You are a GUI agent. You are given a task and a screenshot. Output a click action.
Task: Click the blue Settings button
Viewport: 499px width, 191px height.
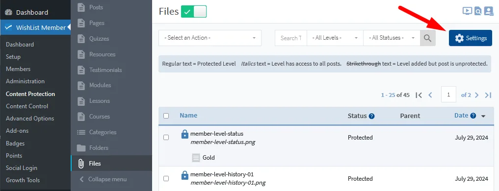pos(471,38)
